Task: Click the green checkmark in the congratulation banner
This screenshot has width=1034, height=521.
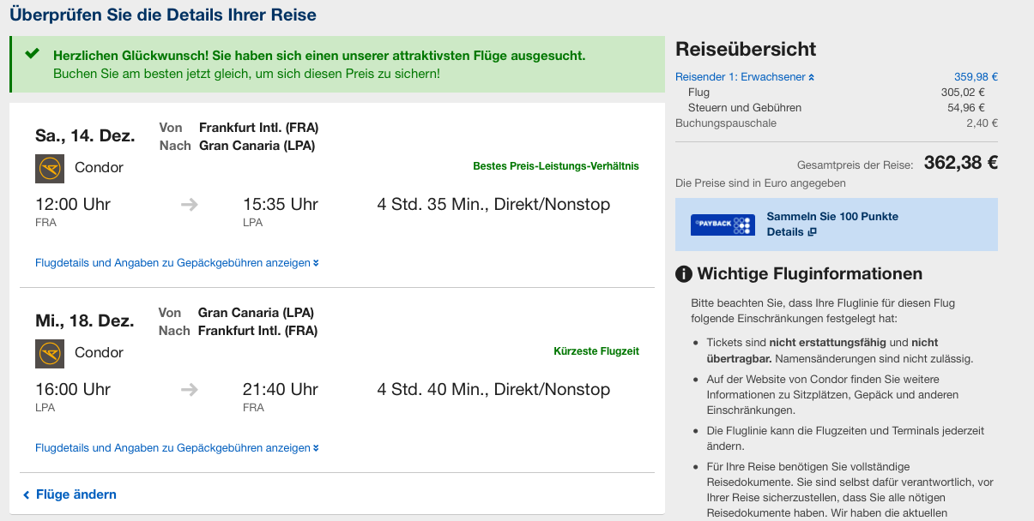Action: coord(33,54)
